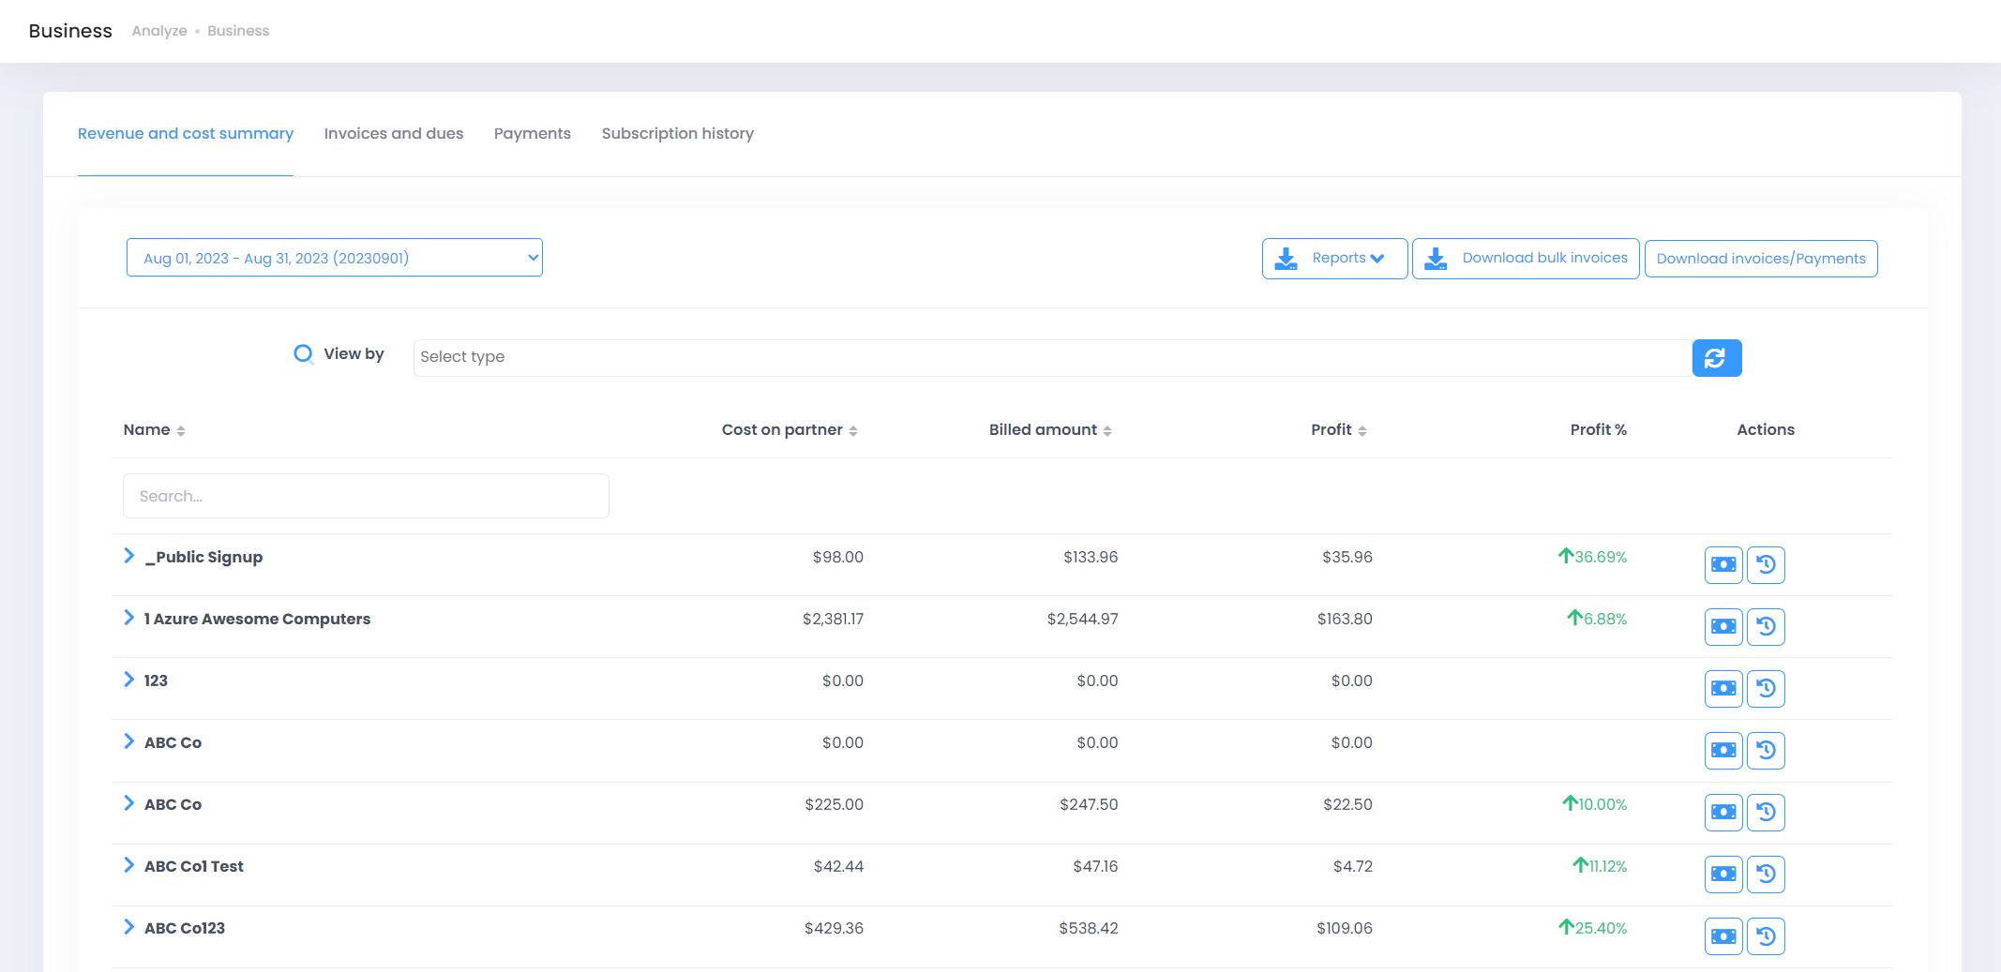The width and height of the screenshot is (2001, 972).
Task: Open payment icon for ABC Co123
Action: 1723,936
